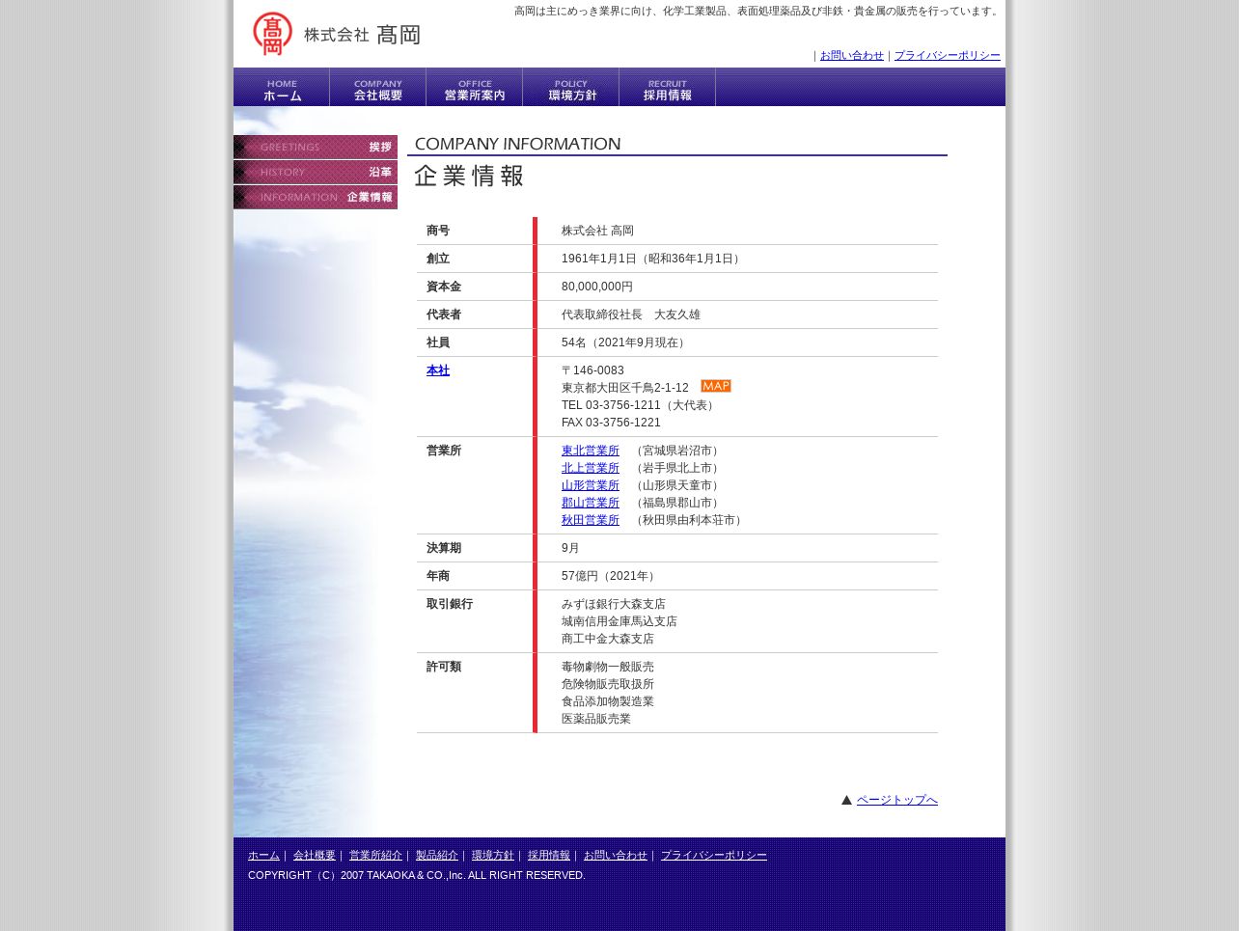
Task: Open the 北上営業所 link
Action: coord(591,468)
